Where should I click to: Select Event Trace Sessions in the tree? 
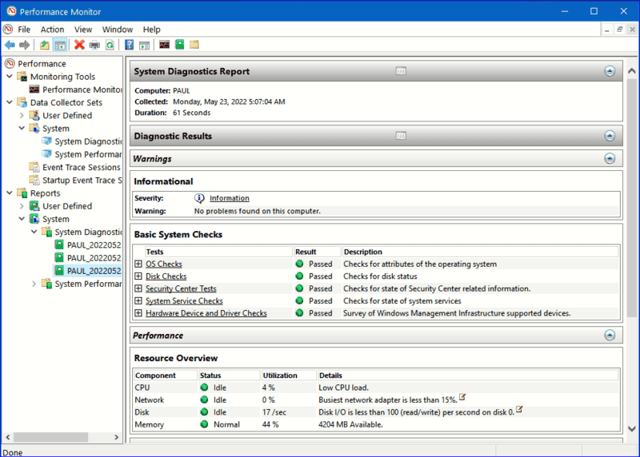(x=75, y=168)
